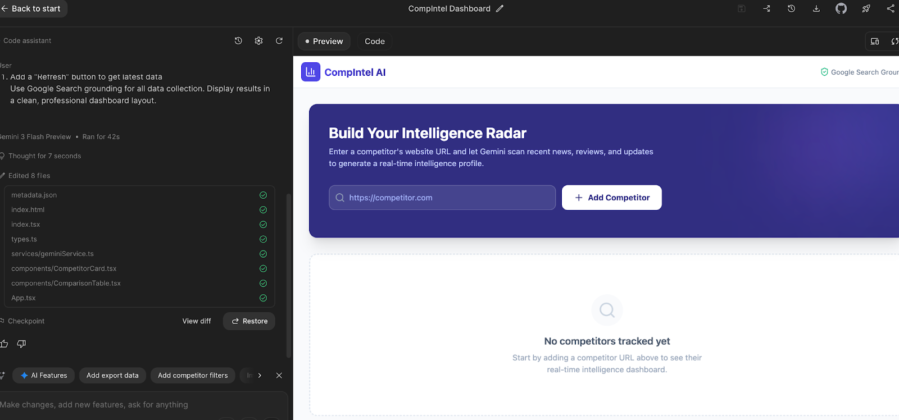Click the Code assistant reset refresh icon
Viewport: 899px width, 420px height.
(279, 41)
